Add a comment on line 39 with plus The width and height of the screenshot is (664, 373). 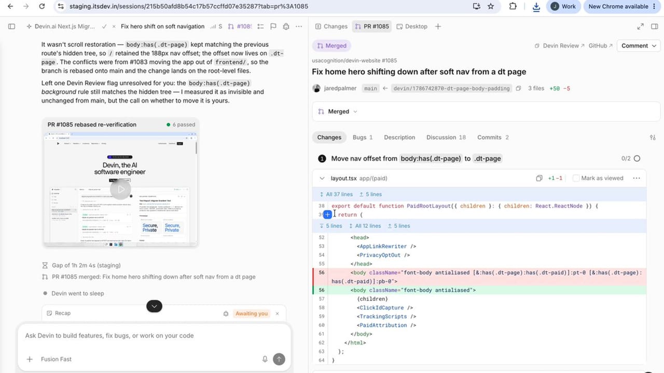tap(328, 214)
